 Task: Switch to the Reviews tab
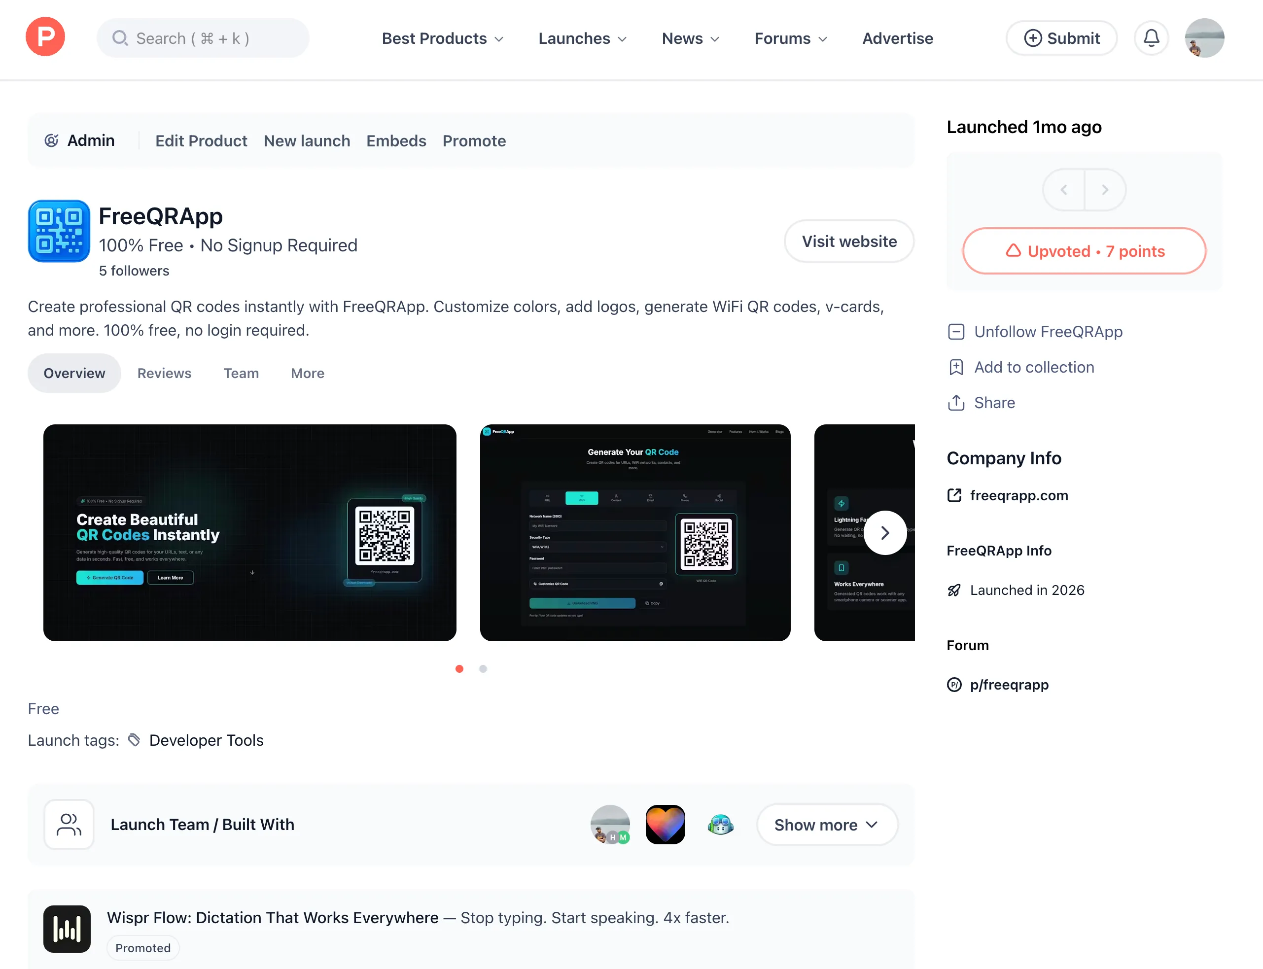164,373
